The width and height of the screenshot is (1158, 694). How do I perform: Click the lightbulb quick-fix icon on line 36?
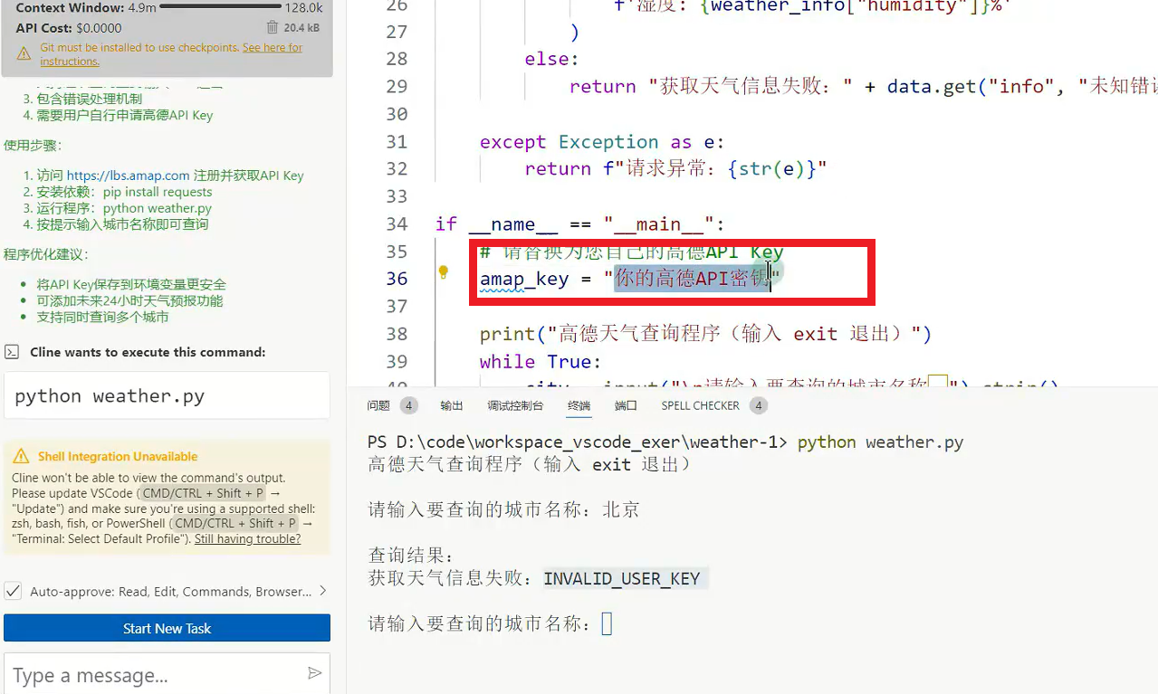pos(444,271)
